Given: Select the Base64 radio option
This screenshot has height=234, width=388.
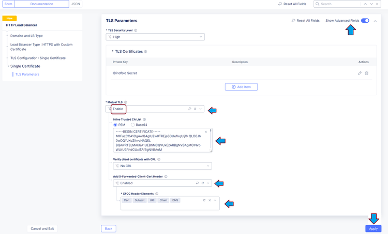Looking at the screenshot, I should pos(132,125).
